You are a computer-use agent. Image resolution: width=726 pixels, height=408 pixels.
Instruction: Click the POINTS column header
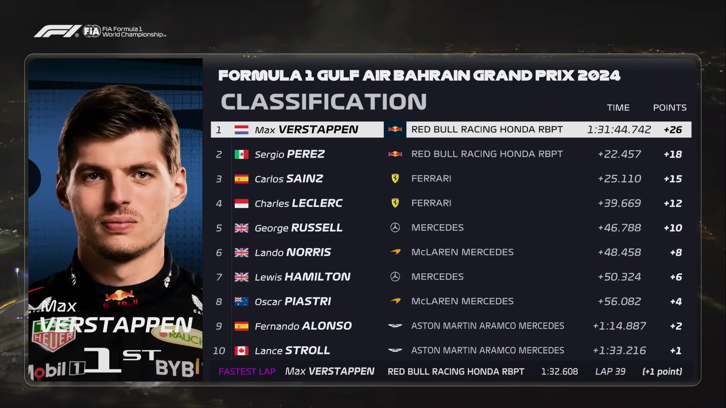point(670,108)
